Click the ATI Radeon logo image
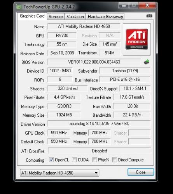 point(136,39)
